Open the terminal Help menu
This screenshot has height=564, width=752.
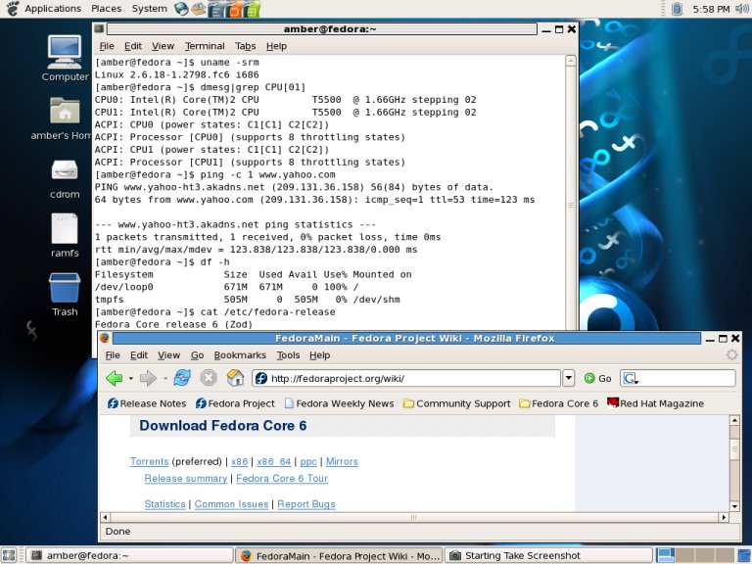pos(276,46)
